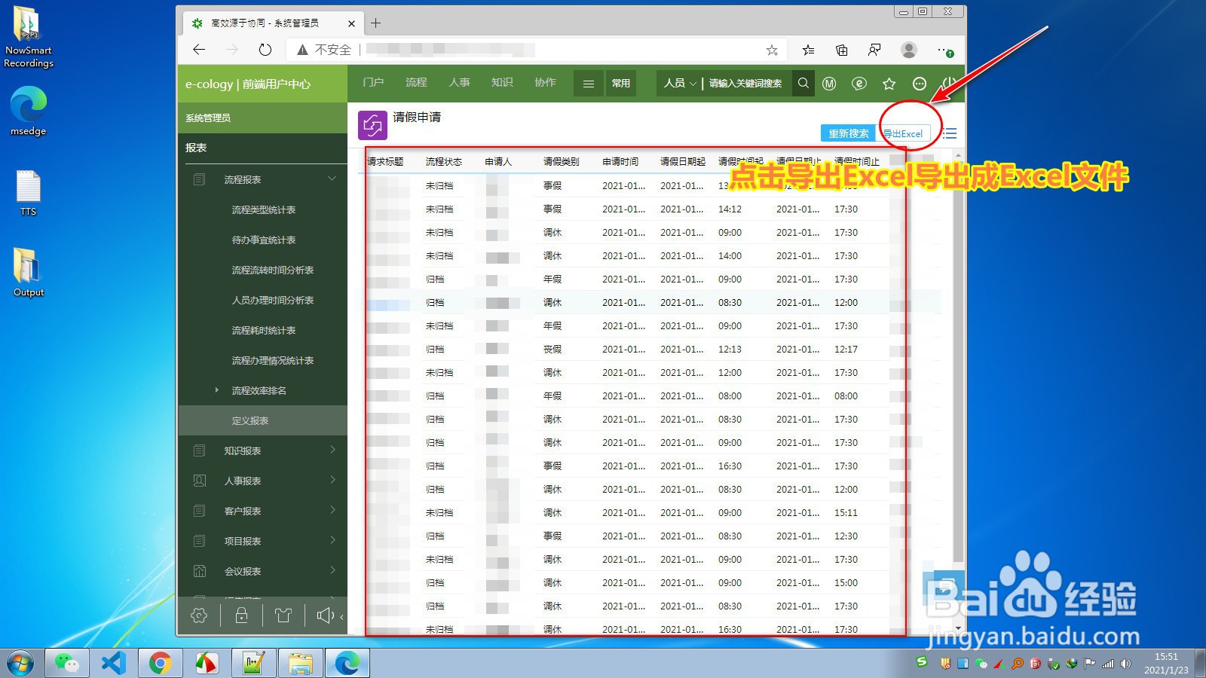Click the favorites star icon in green header
This screenshot has height=678, width=1206.
point(889,84)
